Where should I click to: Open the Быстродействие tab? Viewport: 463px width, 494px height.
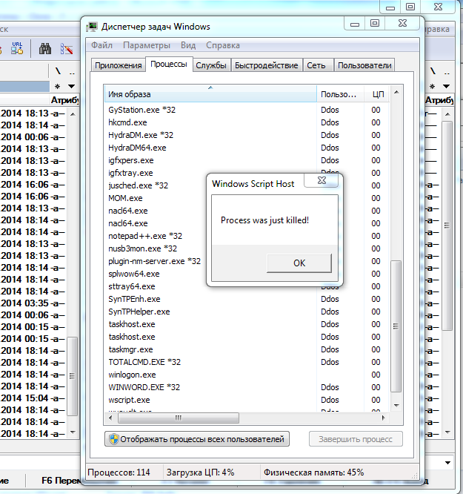266,65
